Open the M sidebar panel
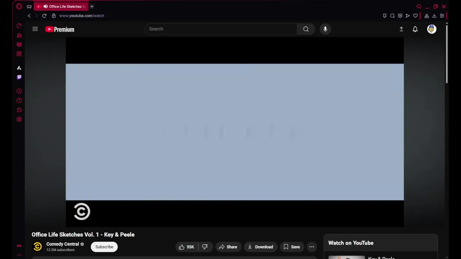 click(x=19, y=54)
